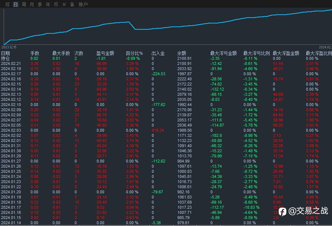This screenshot has height=226, width=332.
Task: Switch to the 综 summary tab
Action: point(7,4)
